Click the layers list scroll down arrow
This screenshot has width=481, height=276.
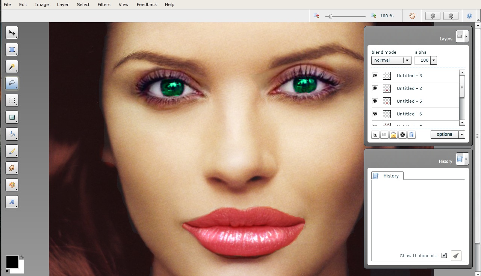point(462,123)
